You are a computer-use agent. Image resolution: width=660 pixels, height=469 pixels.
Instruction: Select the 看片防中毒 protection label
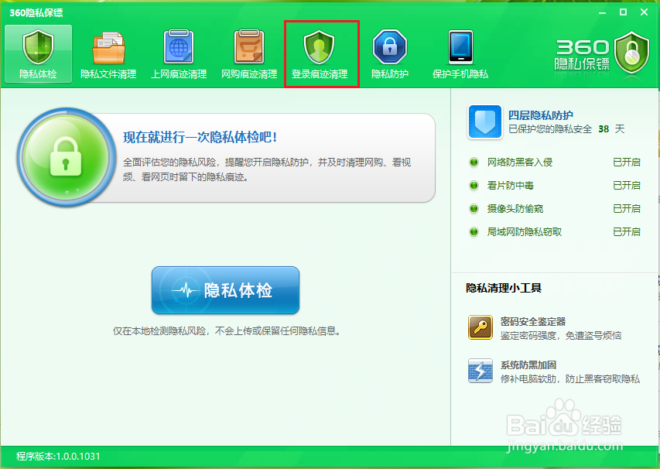coord(511,185)
